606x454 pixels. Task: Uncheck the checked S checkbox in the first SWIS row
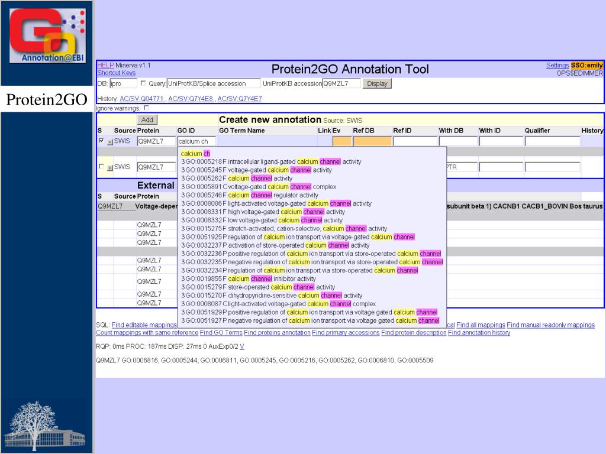pos(101,141)
